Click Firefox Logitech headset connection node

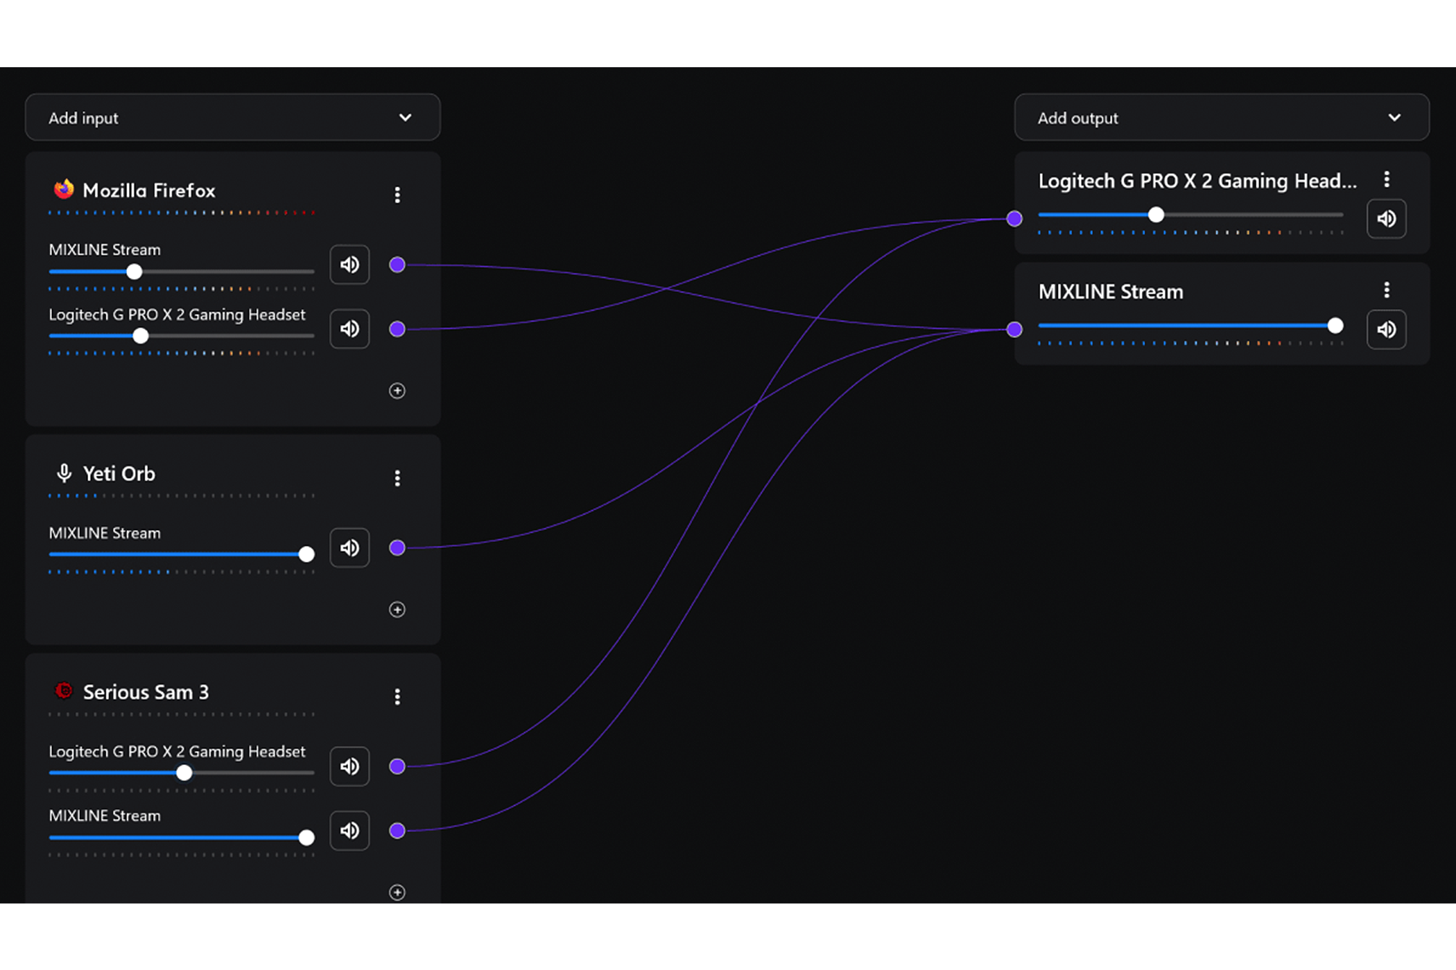pyautogui.click(x=397, y=328)
